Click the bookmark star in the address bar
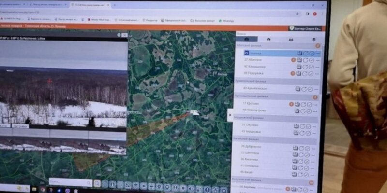This screenshot has width=387, height=193. click(x=298, y=14)
